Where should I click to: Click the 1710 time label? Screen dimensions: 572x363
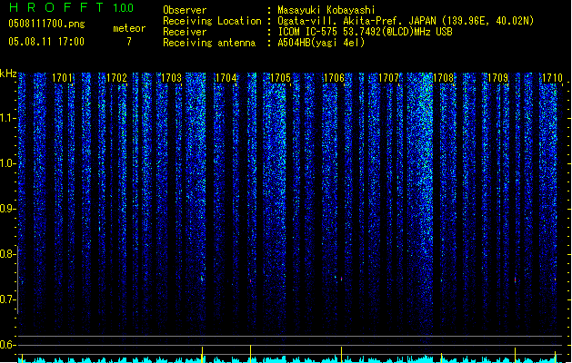[552, 78]
